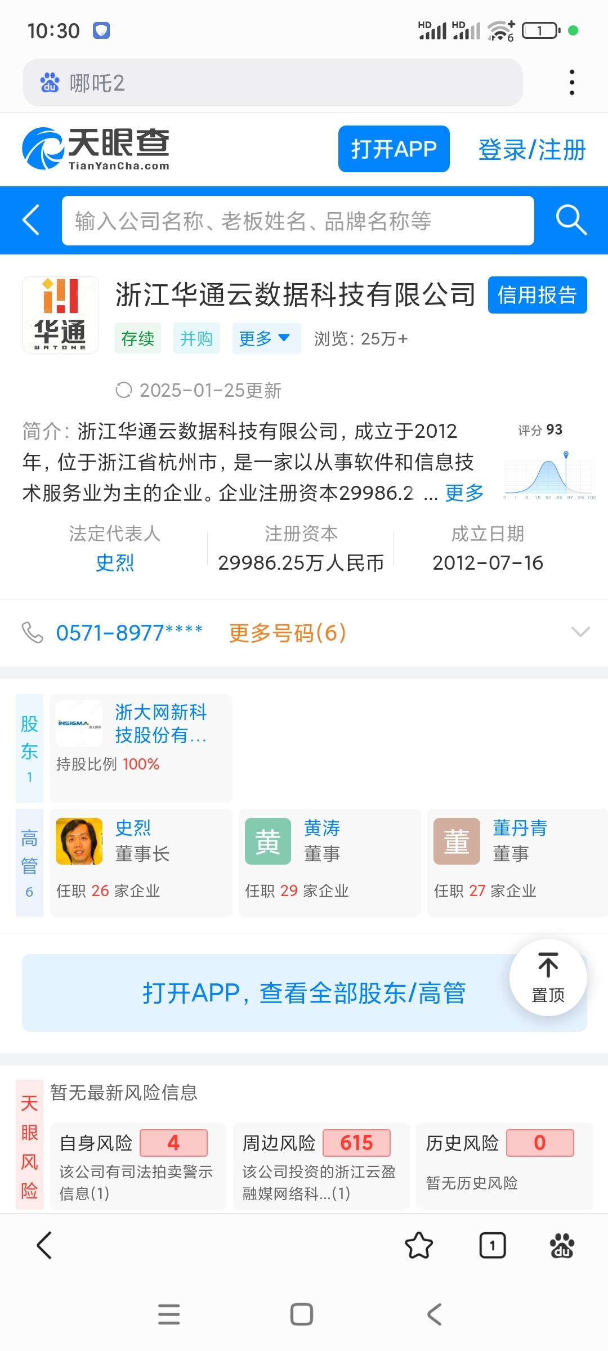Tap the 打开APP button
The height and width of the screenshot is (1351, 608).
[x=394, y=149]
